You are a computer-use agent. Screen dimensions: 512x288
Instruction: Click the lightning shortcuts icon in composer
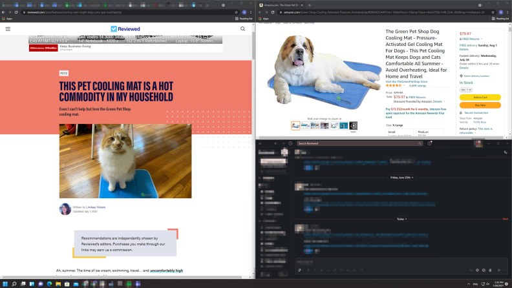pos(299,270)
